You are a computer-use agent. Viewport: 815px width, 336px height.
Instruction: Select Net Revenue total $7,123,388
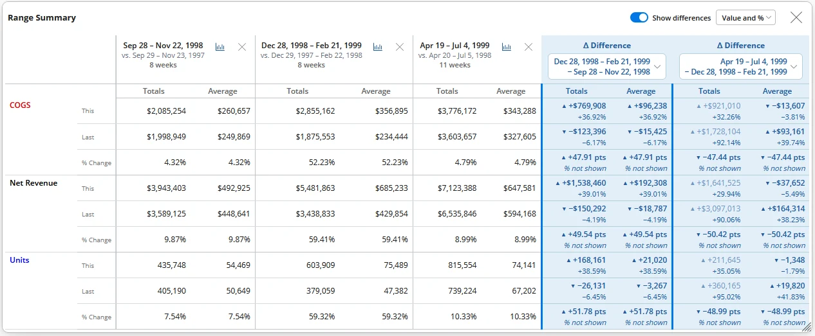(x=457, y=188)
